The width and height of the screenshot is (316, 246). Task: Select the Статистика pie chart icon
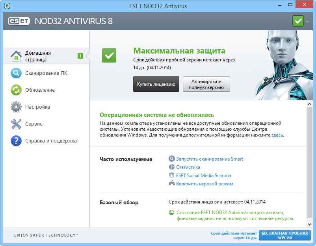171,167
